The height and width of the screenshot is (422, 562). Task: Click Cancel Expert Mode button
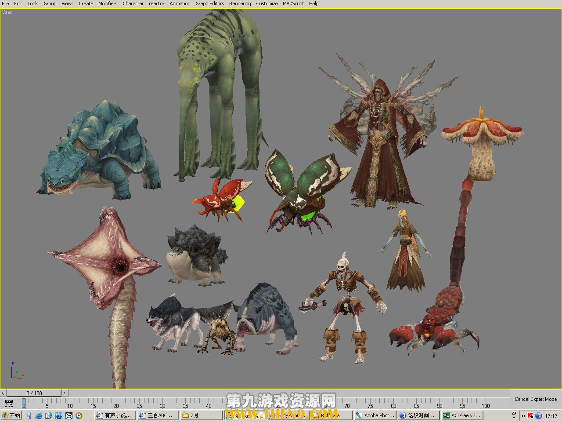[x=535, y=399]
